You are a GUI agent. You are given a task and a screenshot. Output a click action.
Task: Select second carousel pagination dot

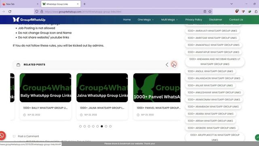85,126
